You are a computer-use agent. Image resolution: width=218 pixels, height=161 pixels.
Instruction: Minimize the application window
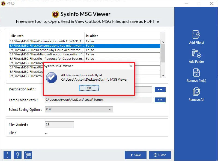187,4
